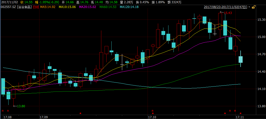The image size is (266, 119).
Task: Click the volume value 量 2.28万
Action: (x=126, y=2)
